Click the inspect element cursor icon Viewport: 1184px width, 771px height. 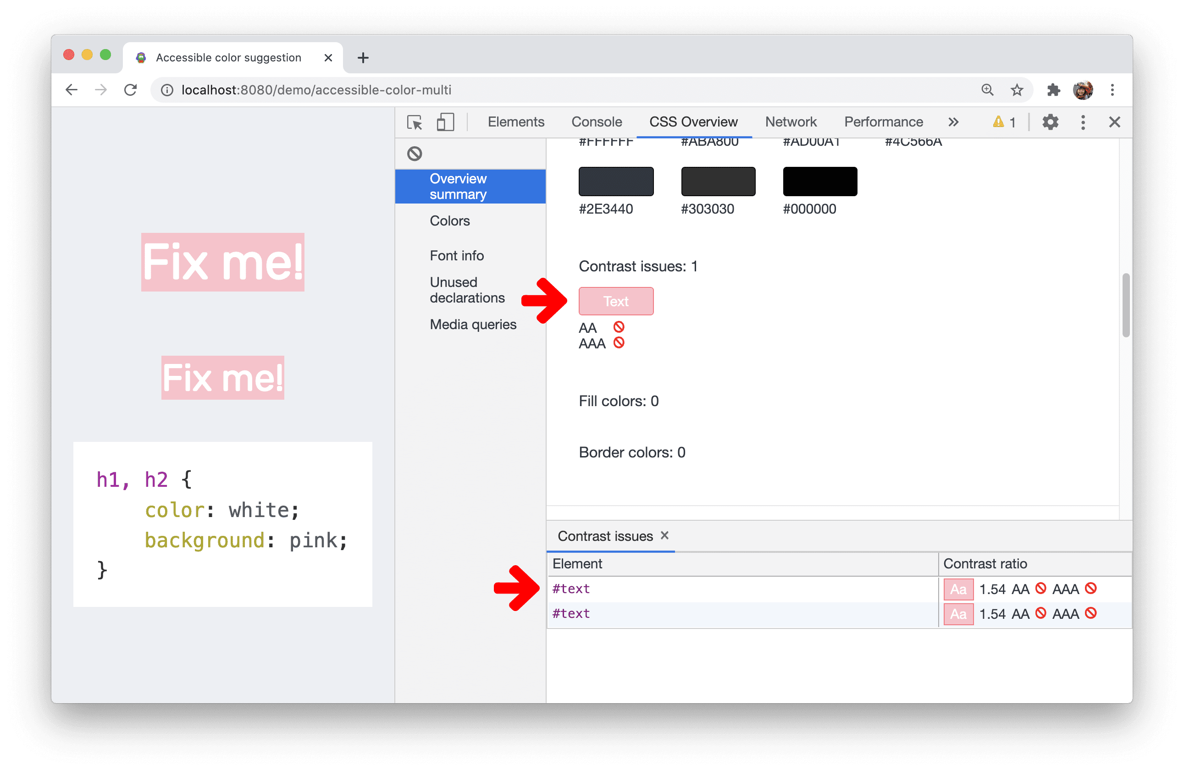tap(414, 122)
